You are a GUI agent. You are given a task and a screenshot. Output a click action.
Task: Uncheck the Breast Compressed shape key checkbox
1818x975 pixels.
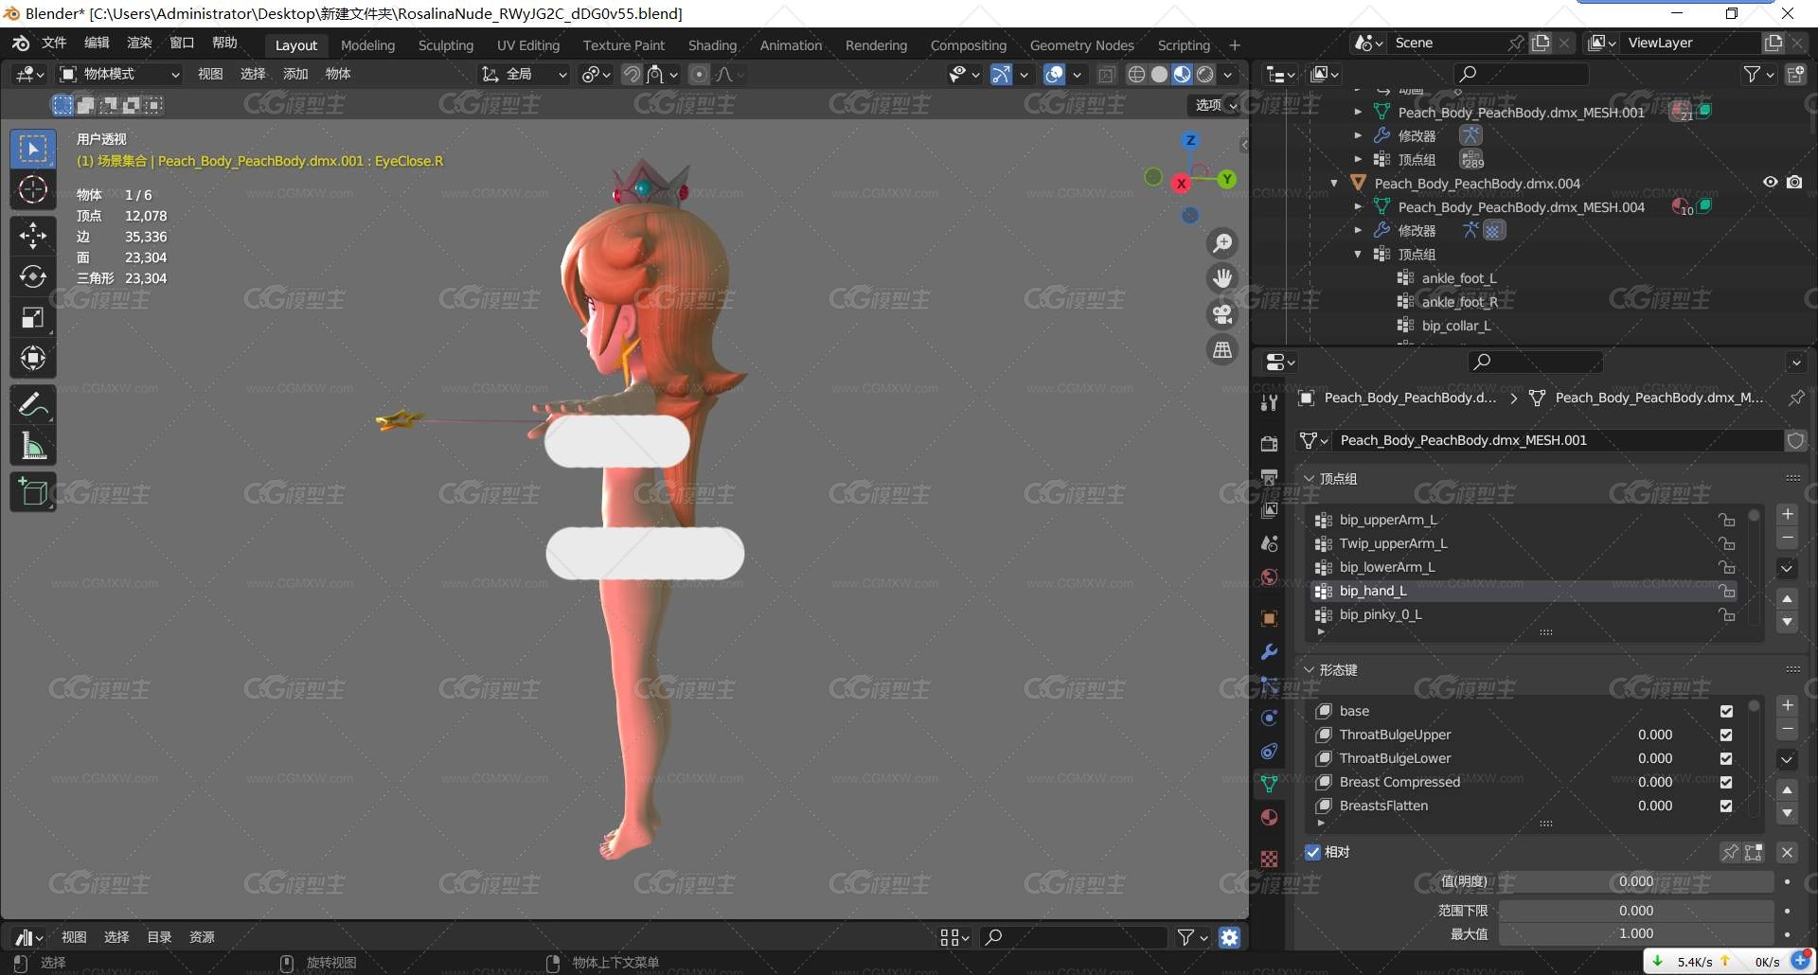pyautogui.click(x=1726, y=783)
